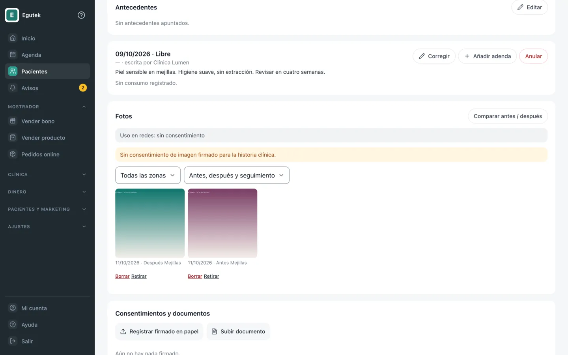
Task: Click the pencil icon in Corregir
Action: point(422,56)
